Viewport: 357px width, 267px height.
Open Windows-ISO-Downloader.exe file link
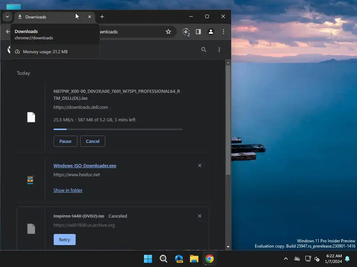point(85,165)
